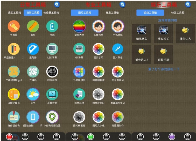
Task: Select the red ball in bottom bar
Action: tap(9, 137)
